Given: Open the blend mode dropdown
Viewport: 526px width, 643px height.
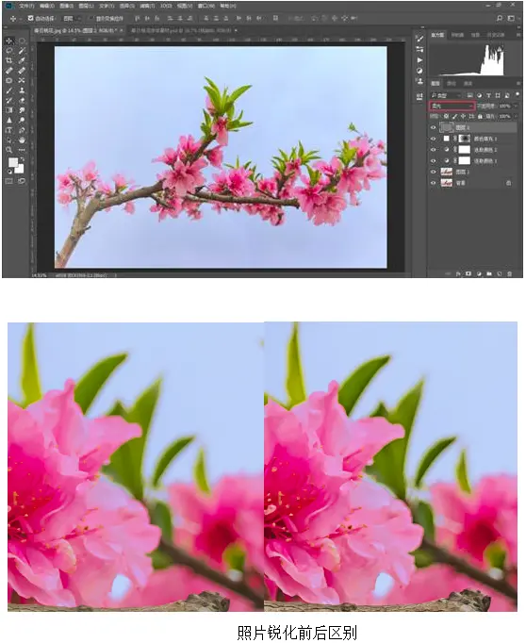Looking at the screenshot, I should point(452,107).
